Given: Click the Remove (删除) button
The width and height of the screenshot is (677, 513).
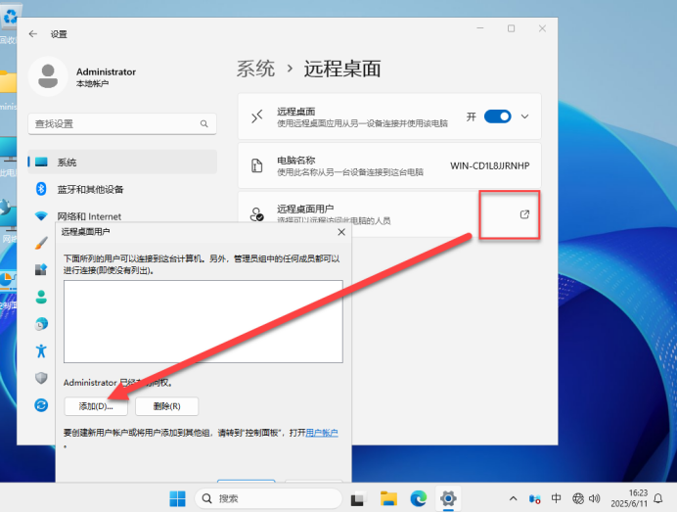Looking at the screenshot, I should (166, 405).
